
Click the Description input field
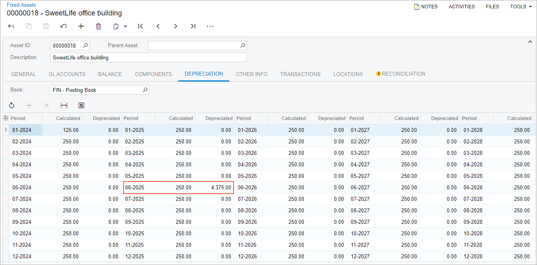point(148,57)
